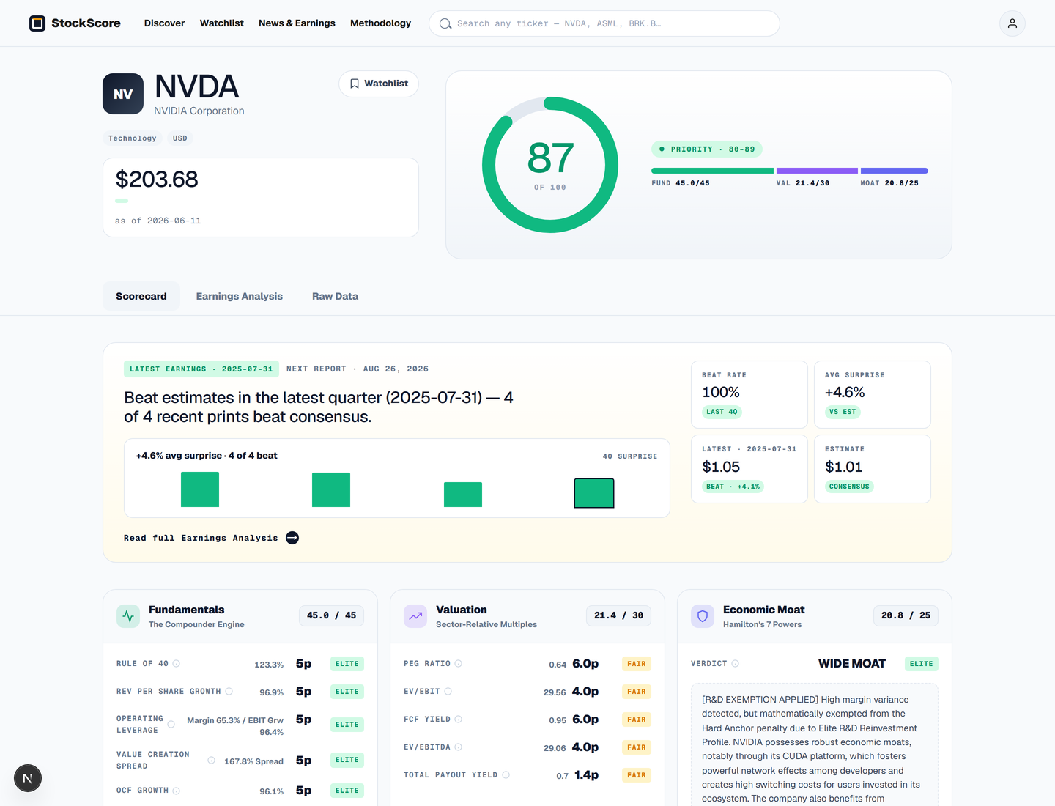Image resolution: width=1055 pixels, height=806 pixels.
Task: Click the first earnings surprise bar
Action: (x=200, y=489)
